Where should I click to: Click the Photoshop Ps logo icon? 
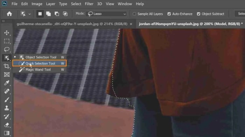pyautogui.click(x=5, y=3)
